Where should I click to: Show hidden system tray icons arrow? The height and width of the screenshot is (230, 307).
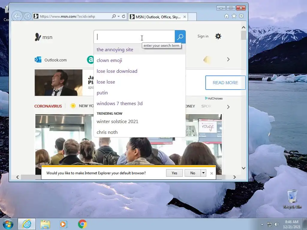click(262, 224)
